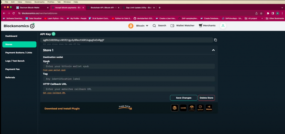
Task: Open the Chrome three-dot menu
Action: pos(282,13)
